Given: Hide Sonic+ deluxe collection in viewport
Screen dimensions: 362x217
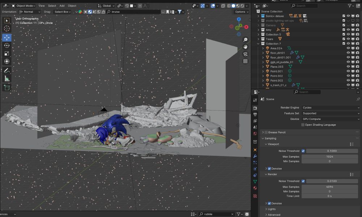Looking at the screenshot, I should point(348,16).
